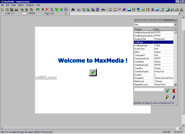The height and width of the screenshot is (134, 185).
Task: Select the GradientStyle property row
Action: point(154,39)
